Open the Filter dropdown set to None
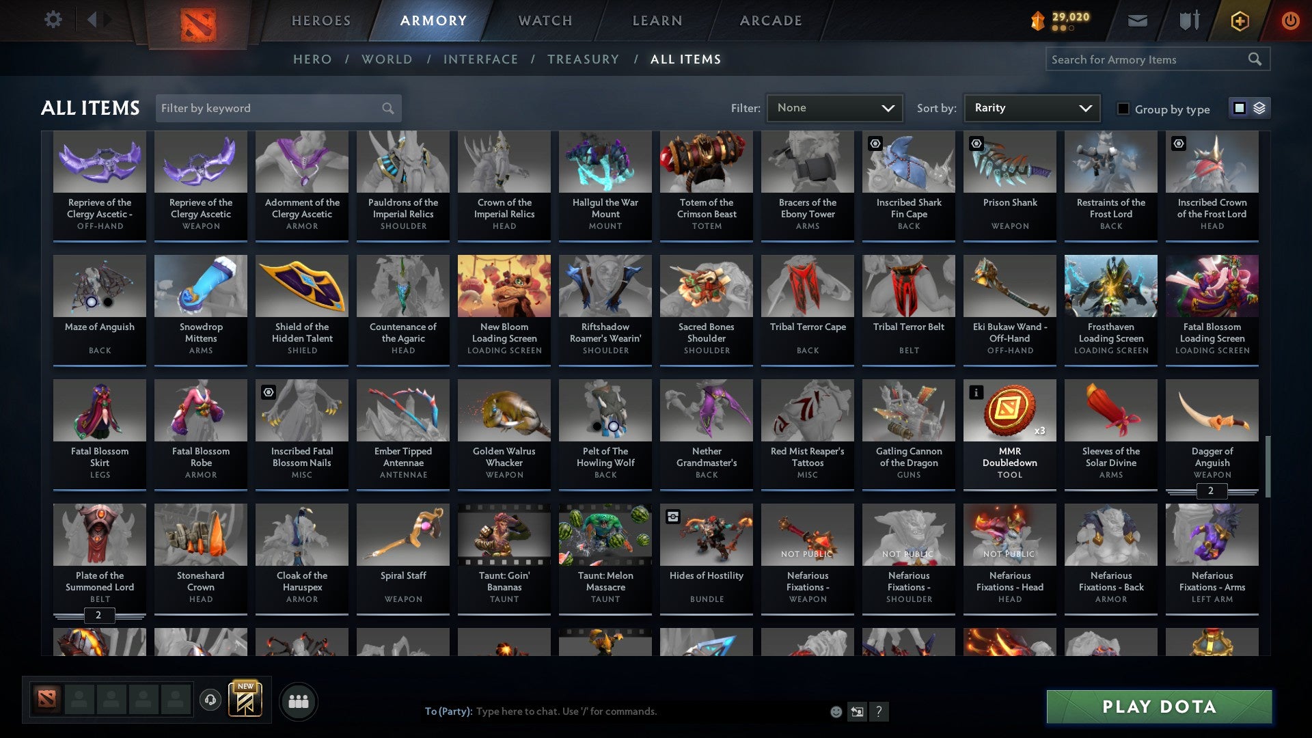This screenshot has height=738, width=1312. pyautogui.click(x=834, y=107)
